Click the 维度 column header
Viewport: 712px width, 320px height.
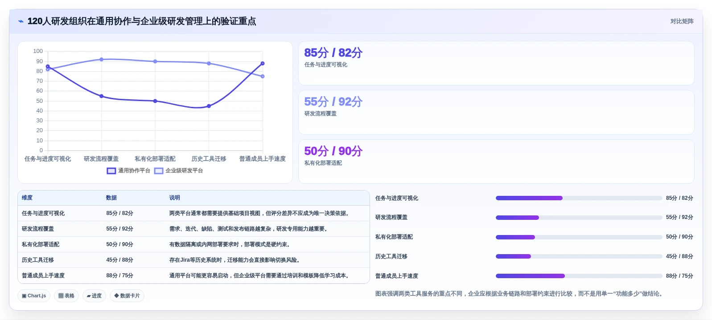[27, 198]
